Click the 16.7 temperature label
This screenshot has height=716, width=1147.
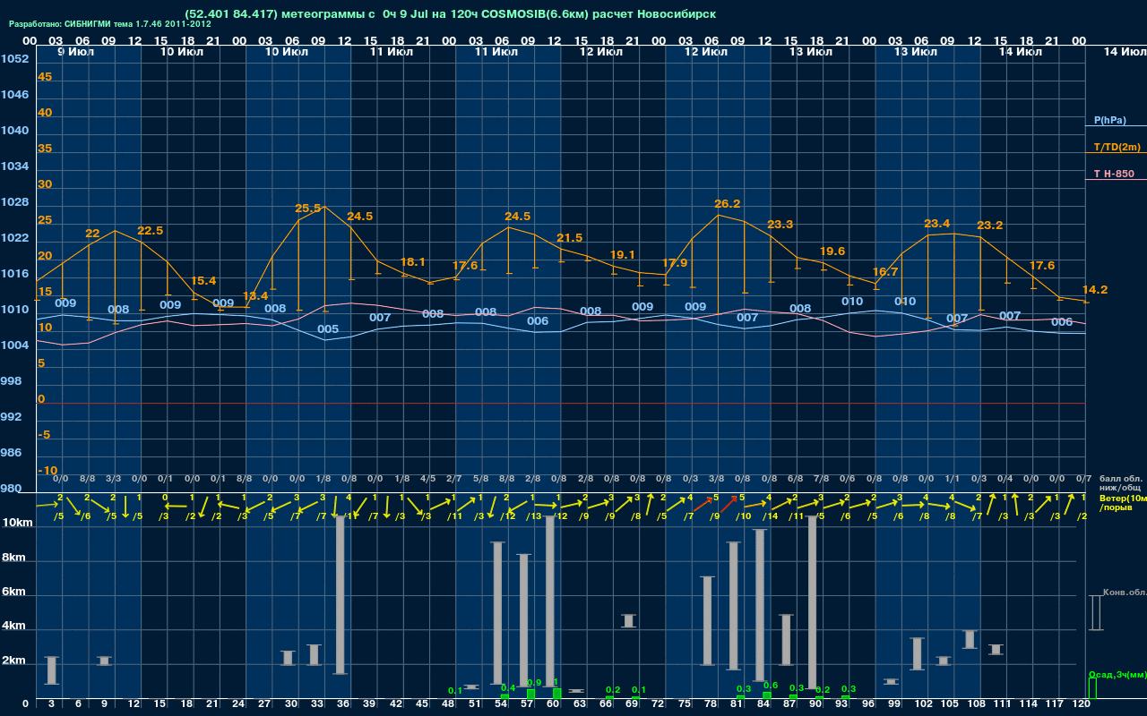884,271
